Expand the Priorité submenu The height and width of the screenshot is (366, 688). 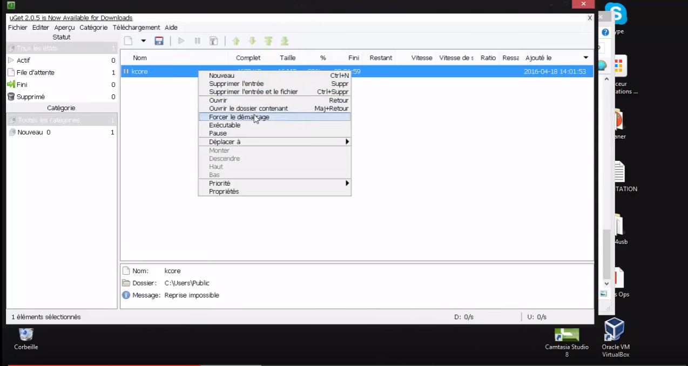[275, 184]
